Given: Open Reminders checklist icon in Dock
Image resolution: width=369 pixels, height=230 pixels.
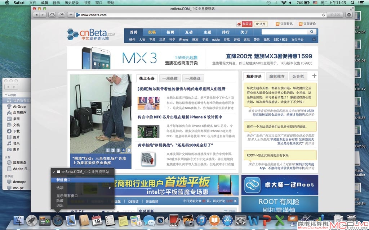Looking at the screenshot, I should tap(110, 220).
